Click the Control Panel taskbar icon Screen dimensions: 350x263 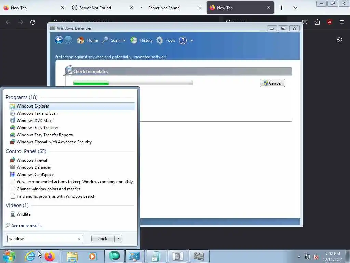pyautogui.click(x=134, y=256)
